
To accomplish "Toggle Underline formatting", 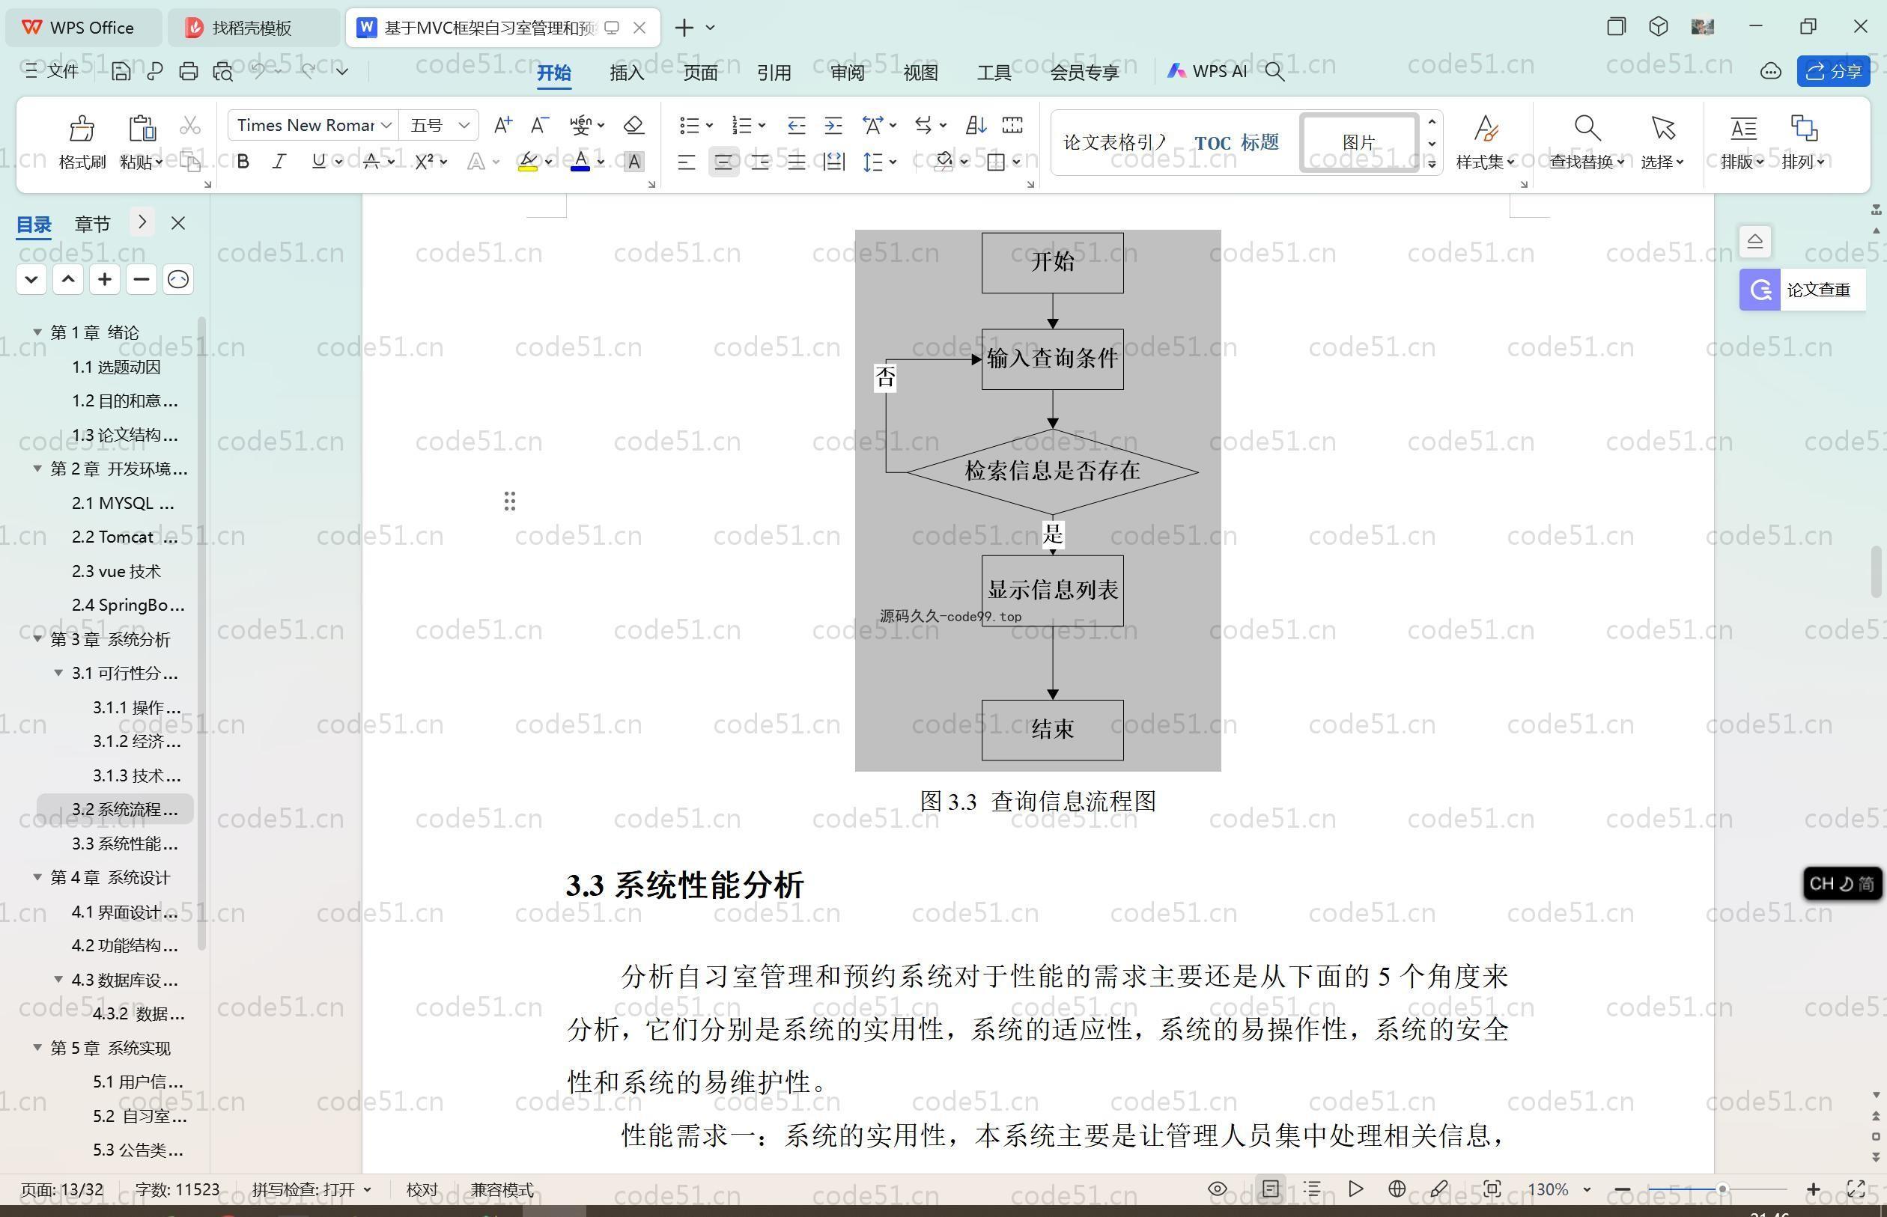I will (317, 162).
